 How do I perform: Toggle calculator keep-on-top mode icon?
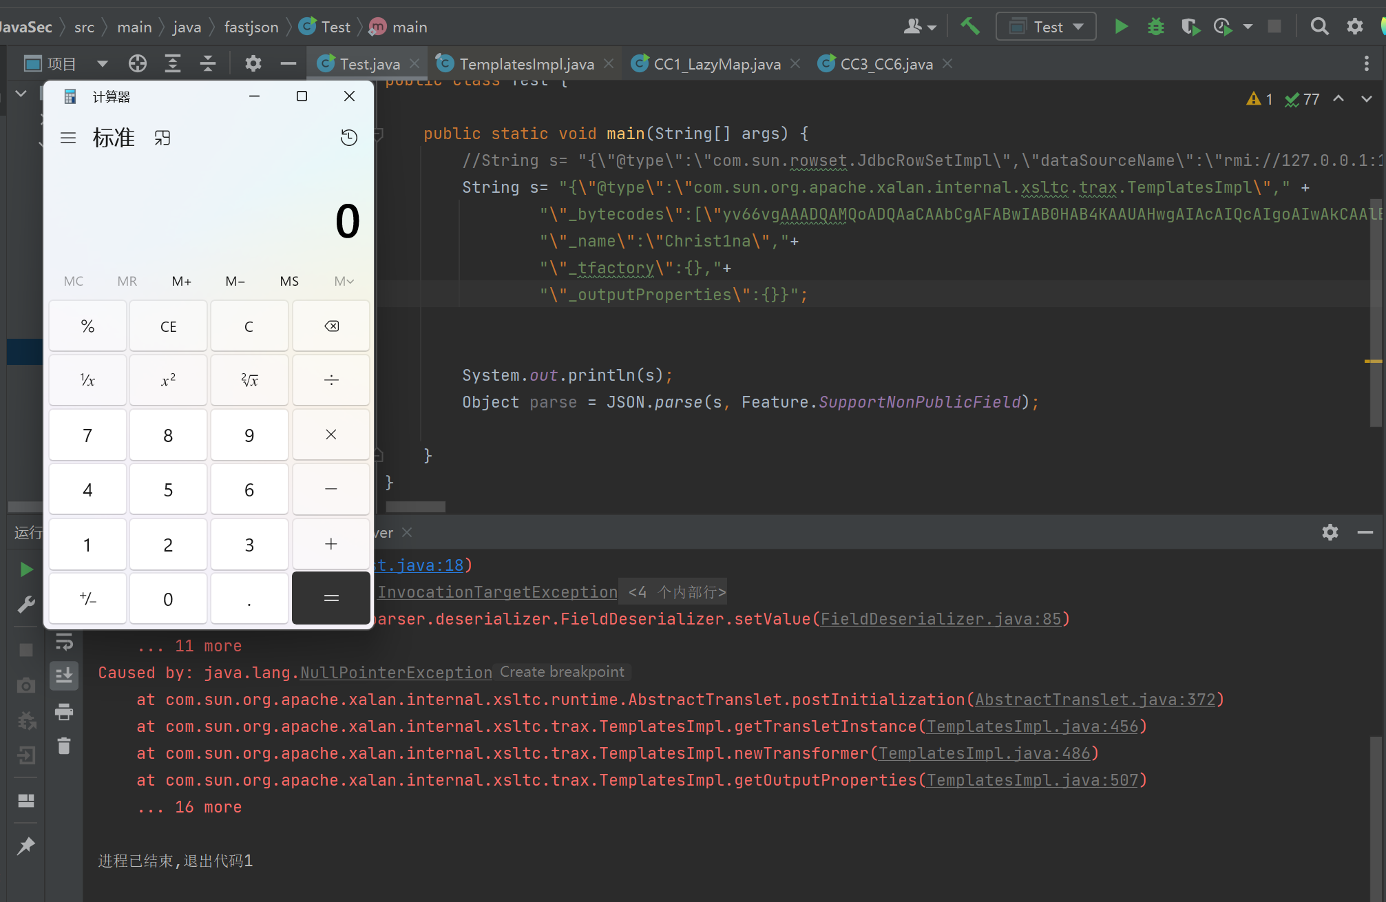(162, 138)
